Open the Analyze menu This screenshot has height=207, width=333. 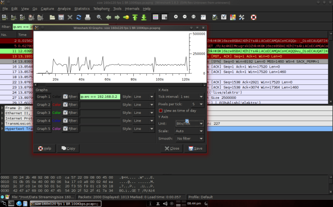tap(64, 9)
